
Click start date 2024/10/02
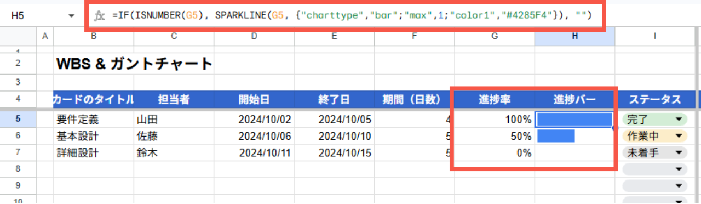point(254,119)
